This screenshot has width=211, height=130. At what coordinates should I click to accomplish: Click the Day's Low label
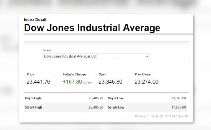[x=115, y=98]
